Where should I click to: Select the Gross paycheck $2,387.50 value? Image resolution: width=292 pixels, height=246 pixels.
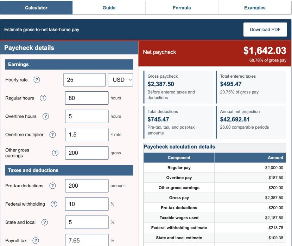click(x=161, y=84)
